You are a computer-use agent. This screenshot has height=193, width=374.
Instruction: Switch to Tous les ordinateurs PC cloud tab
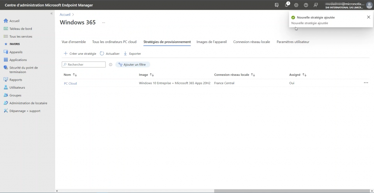click(x=114, y=42)
